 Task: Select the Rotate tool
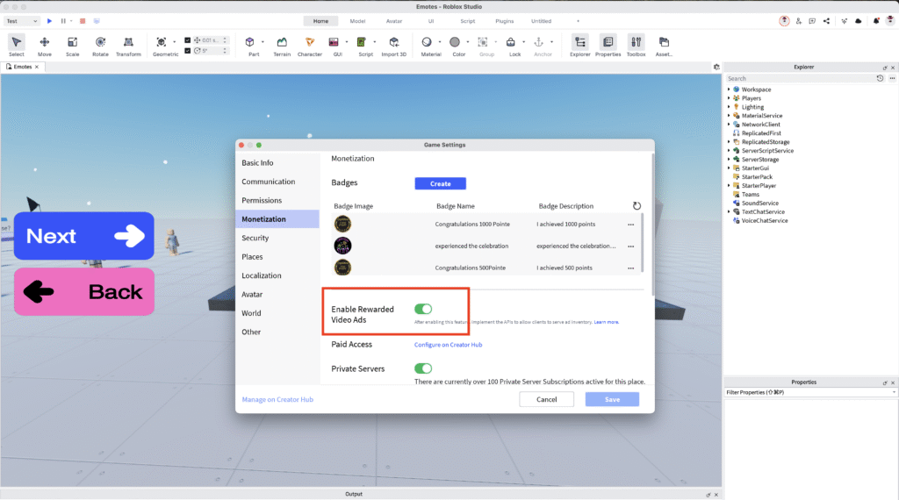pos(100,43)
